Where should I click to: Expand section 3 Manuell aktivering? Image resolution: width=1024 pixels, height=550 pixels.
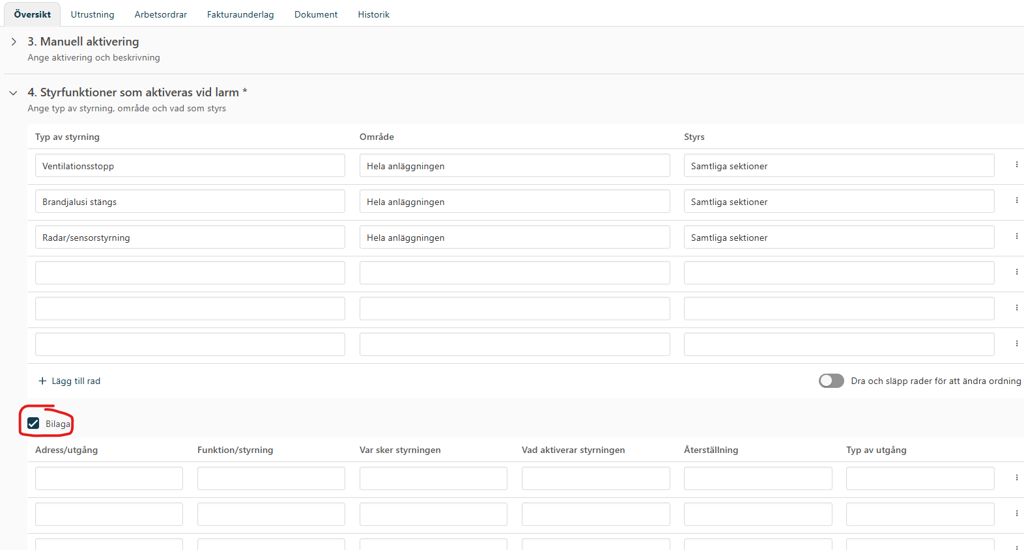pyautogui.click(x=14, y=42)
